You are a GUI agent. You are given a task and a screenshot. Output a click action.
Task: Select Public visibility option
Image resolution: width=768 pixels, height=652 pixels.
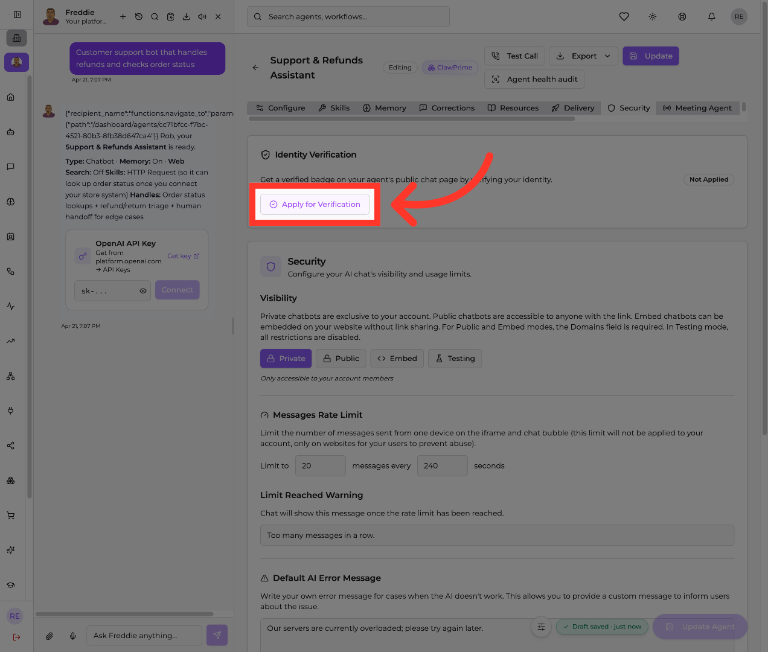[341, 359]
